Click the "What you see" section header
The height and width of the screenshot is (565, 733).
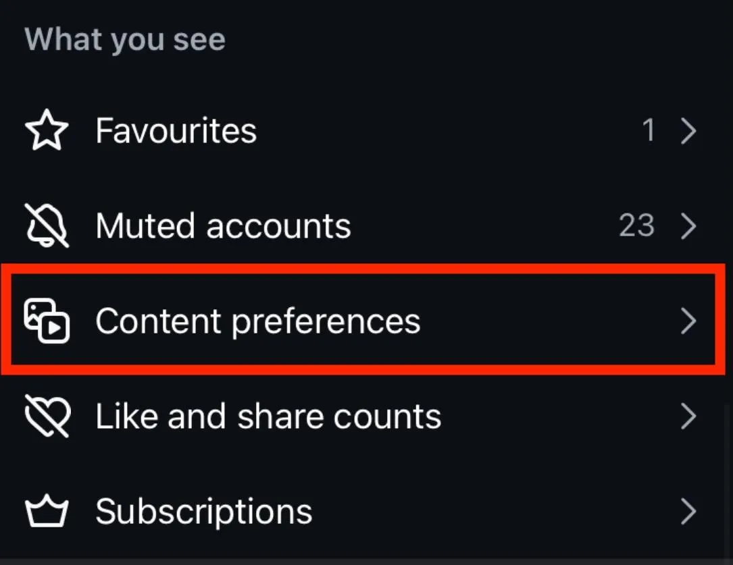coord(125,41)
